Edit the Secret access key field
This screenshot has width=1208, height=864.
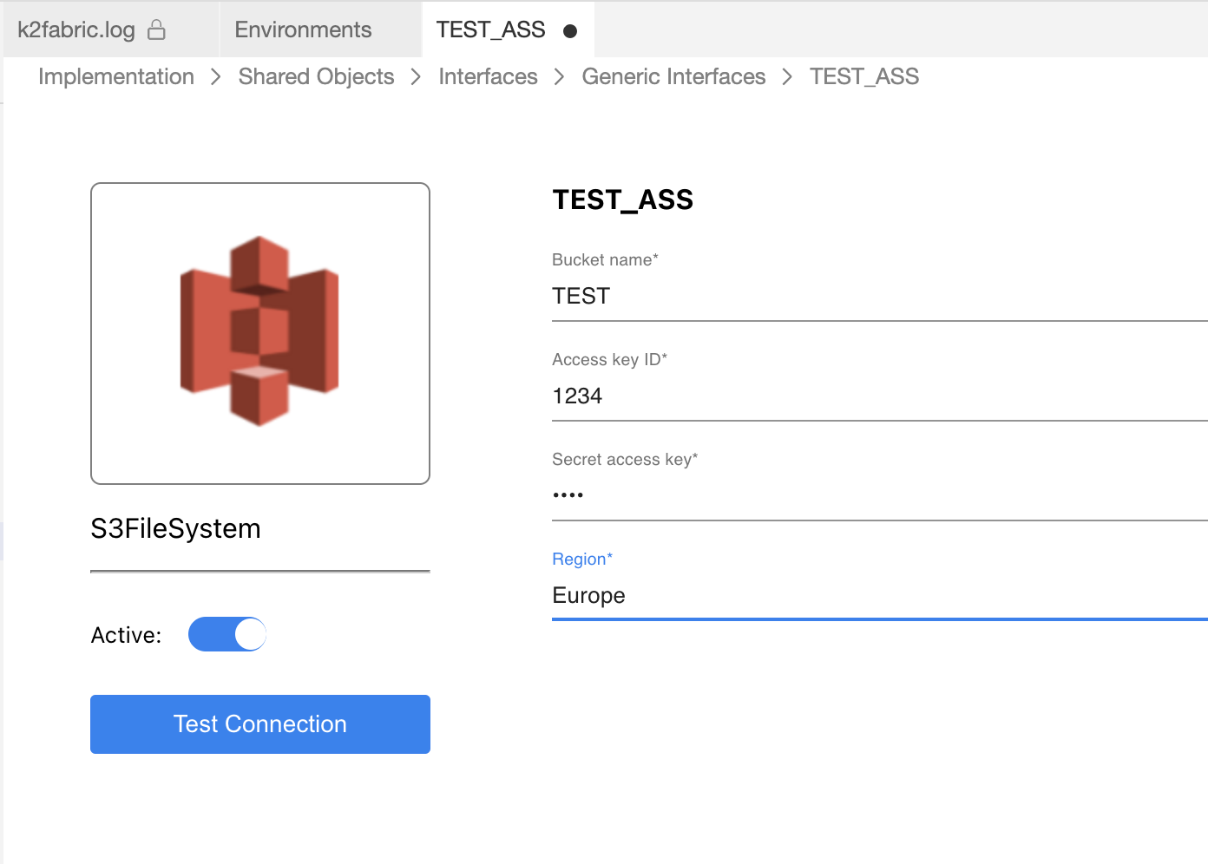coord(880,496)
